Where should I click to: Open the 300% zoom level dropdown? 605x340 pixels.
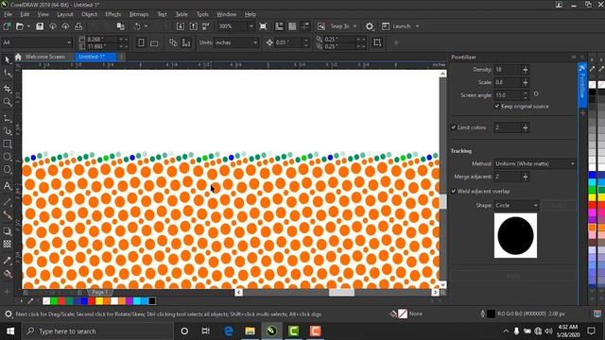tap(251, 26)
